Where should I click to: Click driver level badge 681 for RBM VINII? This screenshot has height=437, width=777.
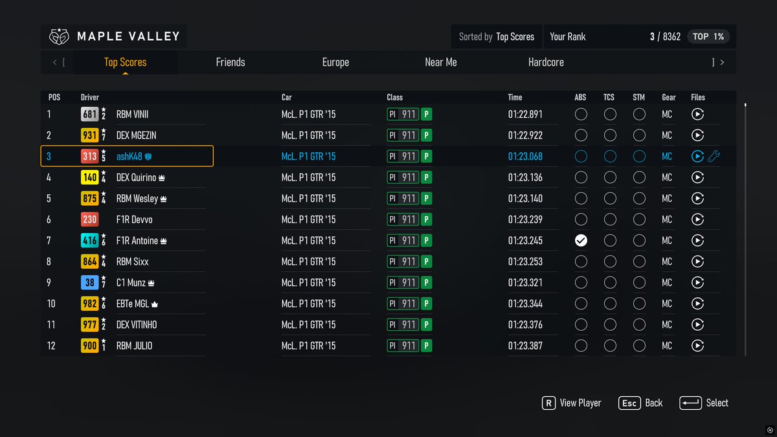[89, 115]
